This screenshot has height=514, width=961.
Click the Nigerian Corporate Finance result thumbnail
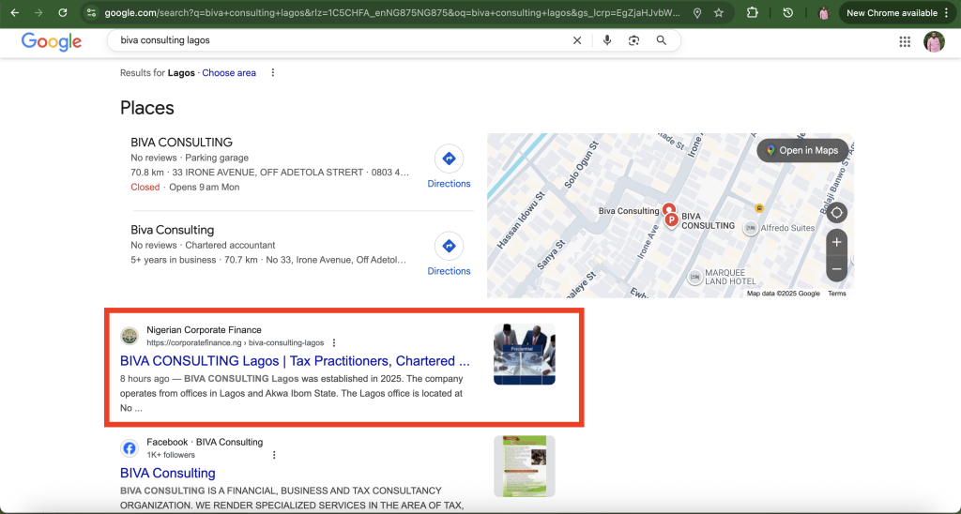point(525,355)
